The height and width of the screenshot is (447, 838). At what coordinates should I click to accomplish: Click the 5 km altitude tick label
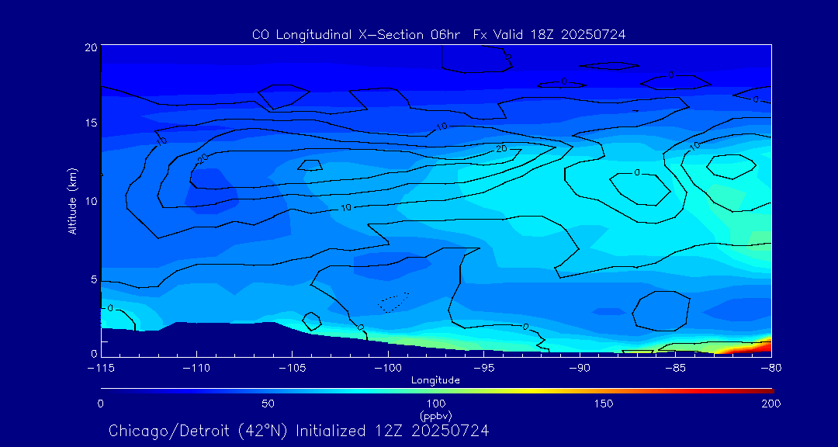click(x=92, y=279)
